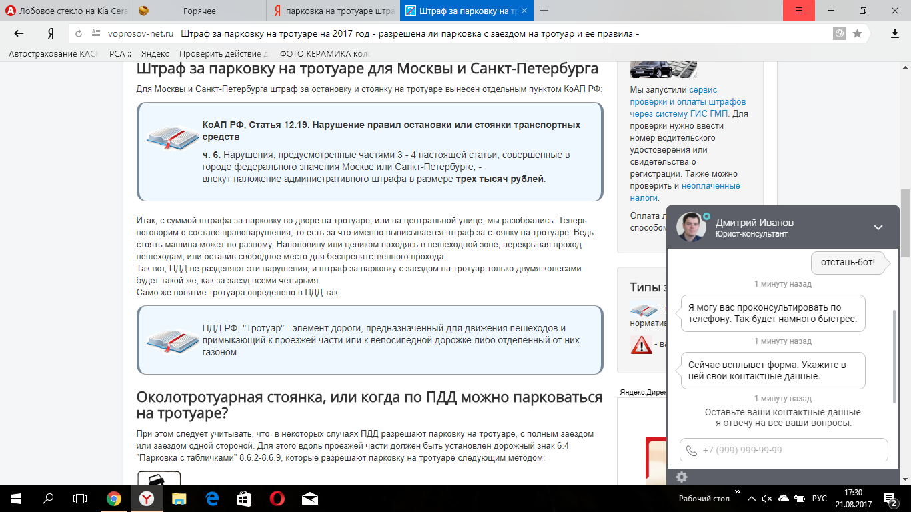Open the Проверить действие bookmark
Screen dimensions: 911x512
coord(224,54)
